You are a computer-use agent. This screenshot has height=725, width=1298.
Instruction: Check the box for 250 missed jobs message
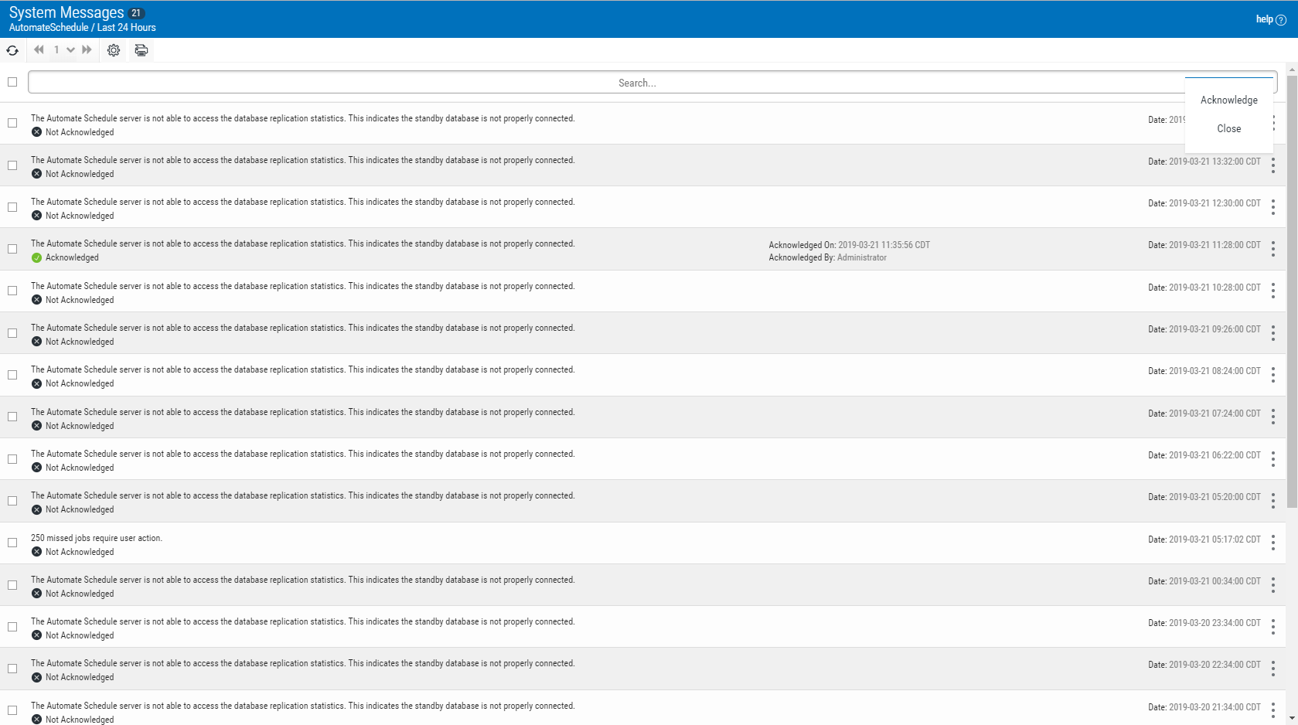[12, 543]
